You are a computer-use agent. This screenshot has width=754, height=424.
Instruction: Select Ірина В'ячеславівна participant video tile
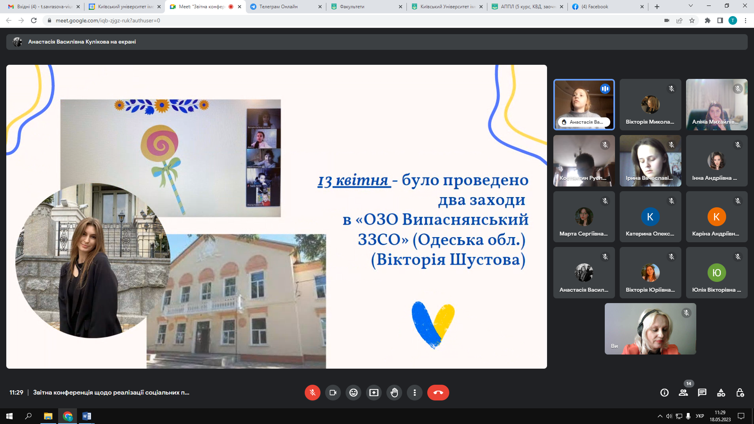tap(650, 161)
